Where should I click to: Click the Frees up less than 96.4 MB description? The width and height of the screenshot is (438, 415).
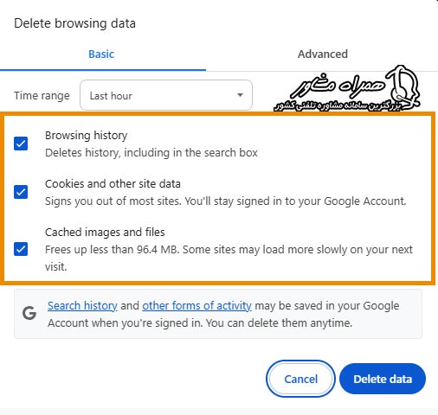[229, 258]
